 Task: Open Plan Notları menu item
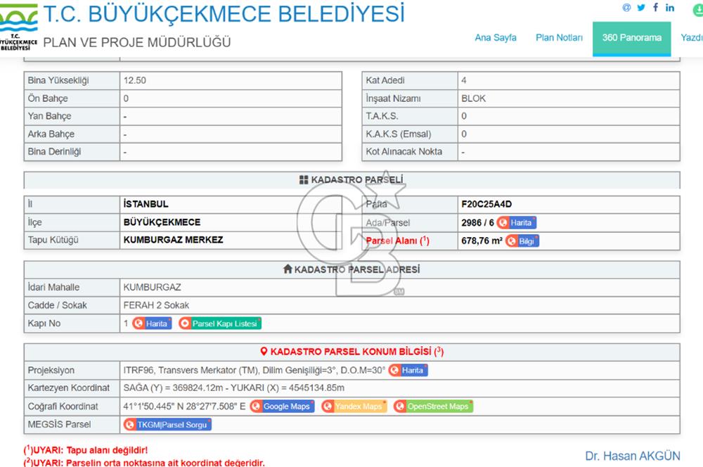point(559,38)
